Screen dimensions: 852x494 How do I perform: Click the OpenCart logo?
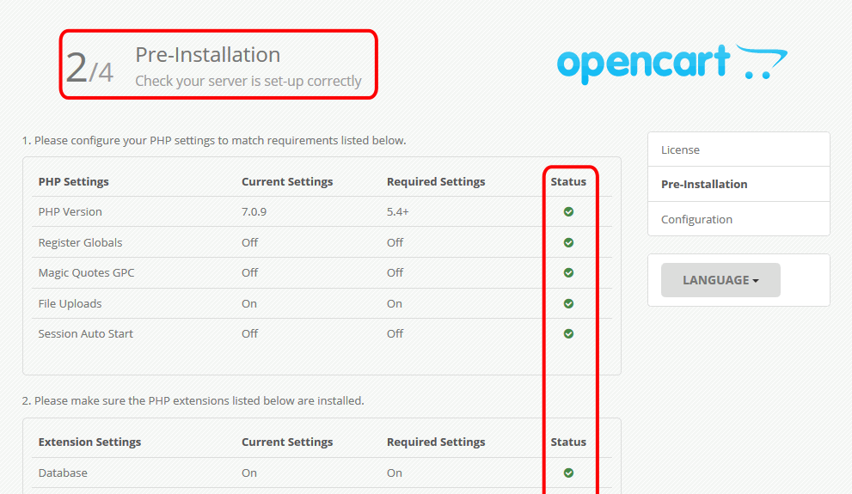point(672,64)
